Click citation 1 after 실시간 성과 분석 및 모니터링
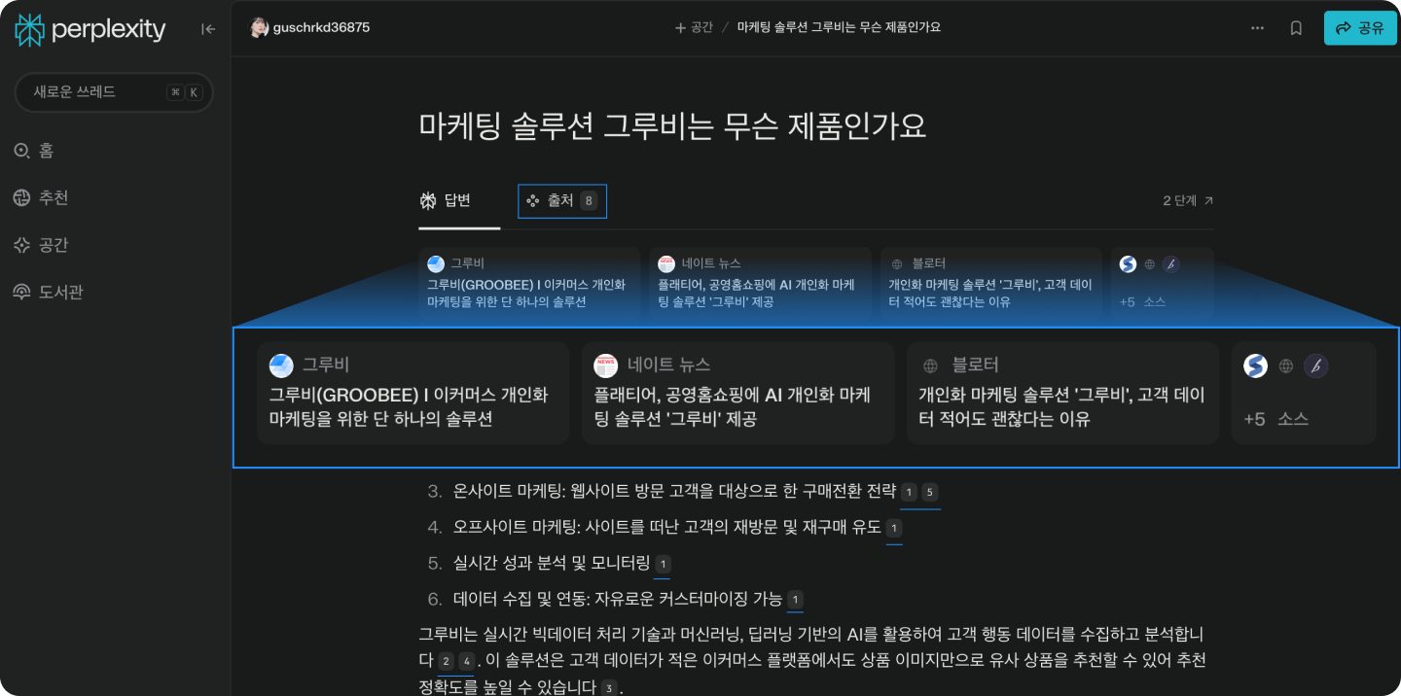 pyautogui.click(x=662, y=564)
